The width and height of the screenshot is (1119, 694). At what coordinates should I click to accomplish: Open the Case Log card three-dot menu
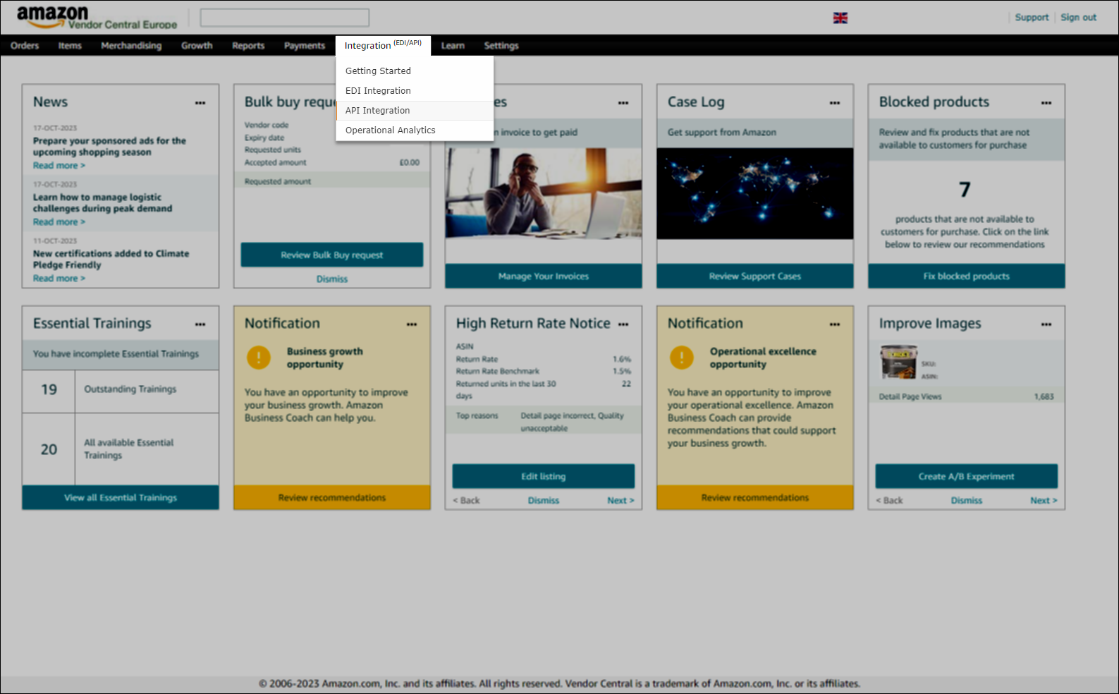click(835, 103)
